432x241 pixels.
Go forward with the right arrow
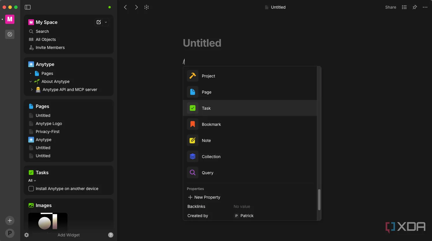click(136, 7)
